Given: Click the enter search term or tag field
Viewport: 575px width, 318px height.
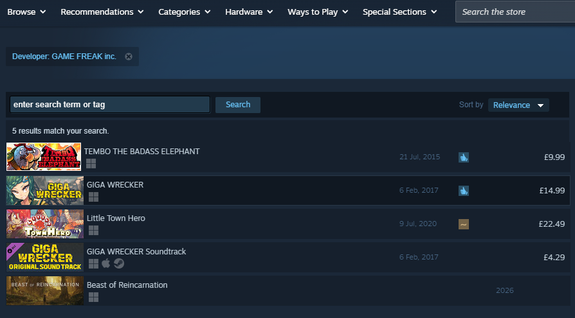Looking at the screenshot, I should coord(110,105).
